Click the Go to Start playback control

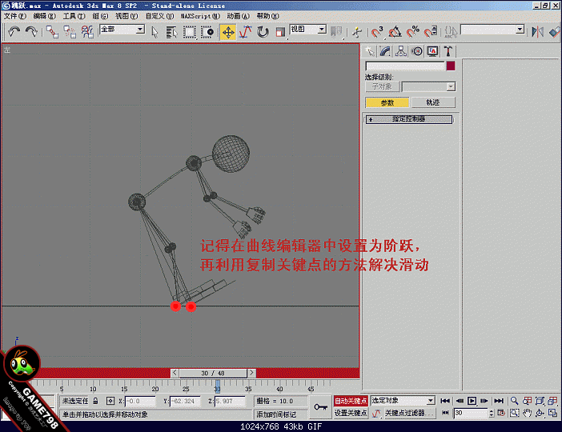pyautogui.click(x=445, y=401)
